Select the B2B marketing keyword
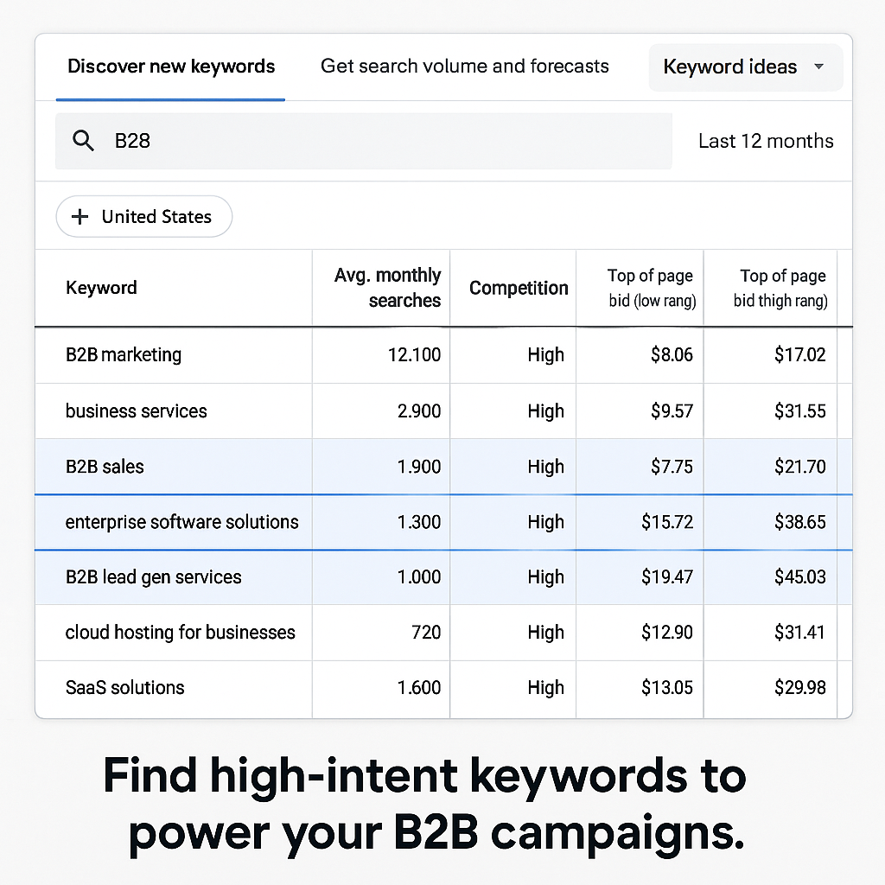The image size is (885, 885). coord(124,355)
